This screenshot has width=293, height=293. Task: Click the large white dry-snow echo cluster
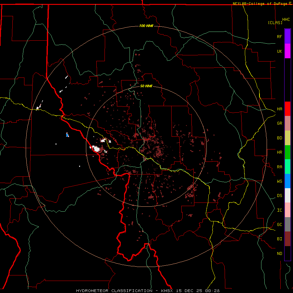(96, 149)
